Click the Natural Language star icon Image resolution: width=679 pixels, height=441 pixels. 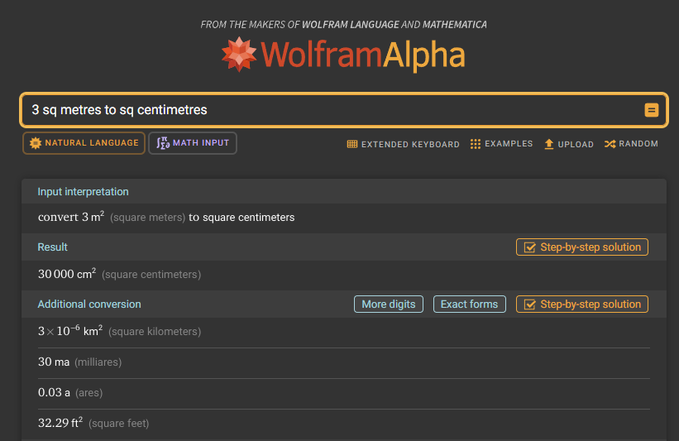[36, 143]
